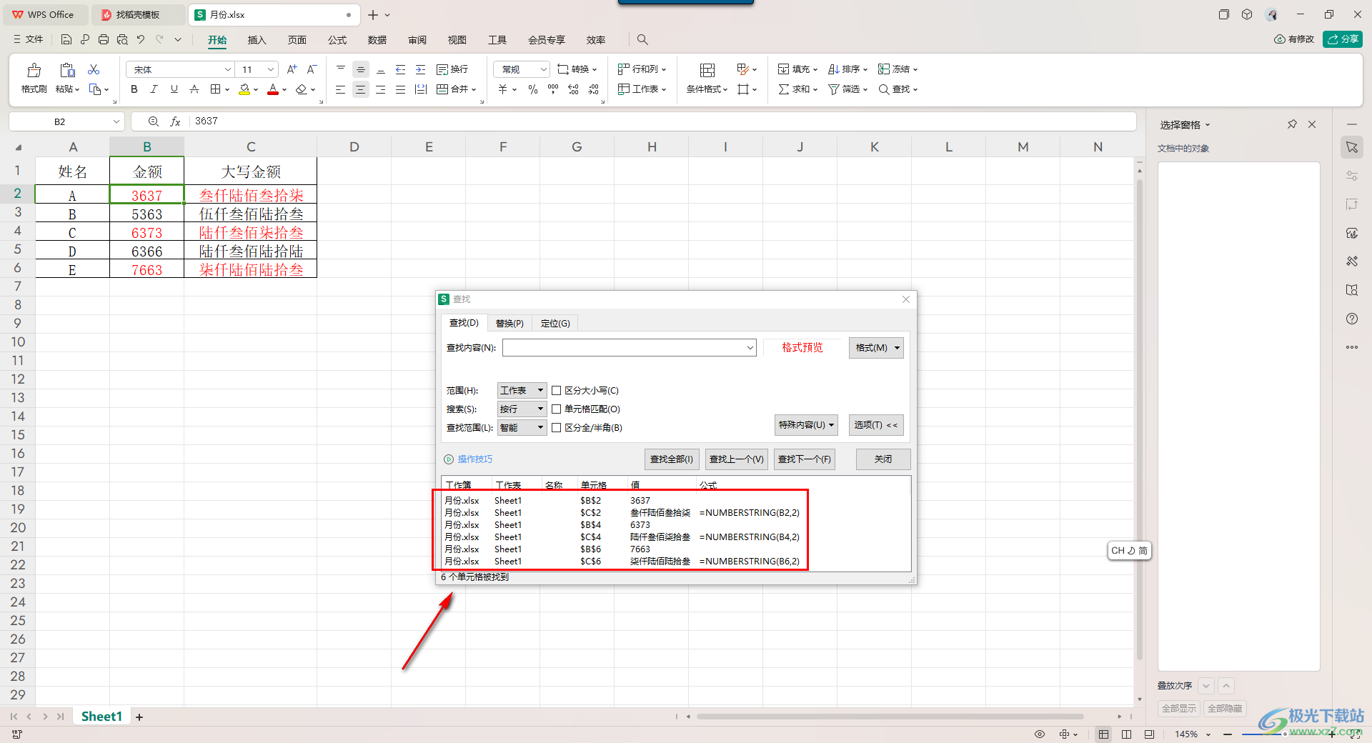
Task: Enable 区分全/半角 checkbox
Action: coord(557,428)
